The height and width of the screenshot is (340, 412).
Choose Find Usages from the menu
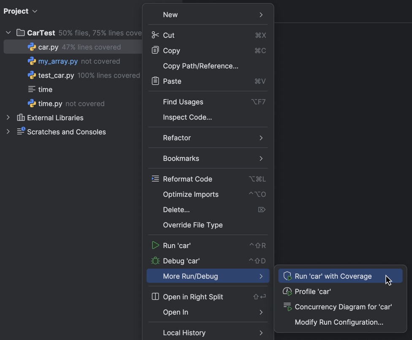point(183,102)
